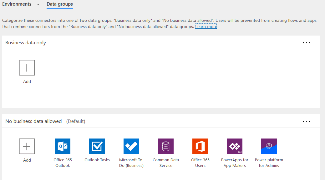This screenshot has width=325, height=180.
Task: Select the Office 365 Outlook connector icon
Action: click(x=62, y=146)
